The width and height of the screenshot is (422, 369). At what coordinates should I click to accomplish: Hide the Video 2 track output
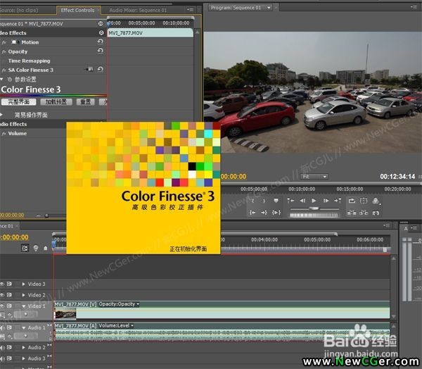pyautogui.click(x=2, y=295)
